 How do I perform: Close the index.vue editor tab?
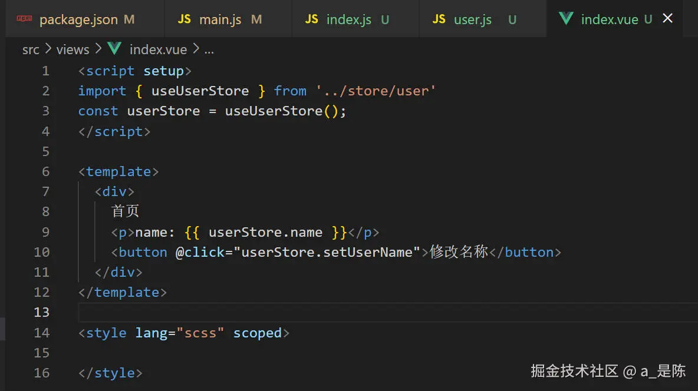667,19
